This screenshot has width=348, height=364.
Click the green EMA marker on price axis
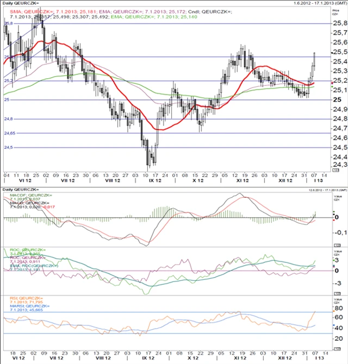tap(333, 87)
